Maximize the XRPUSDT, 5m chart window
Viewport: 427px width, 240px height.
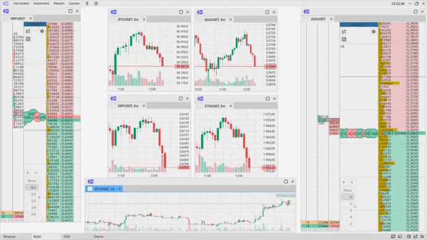coord(181,98)
